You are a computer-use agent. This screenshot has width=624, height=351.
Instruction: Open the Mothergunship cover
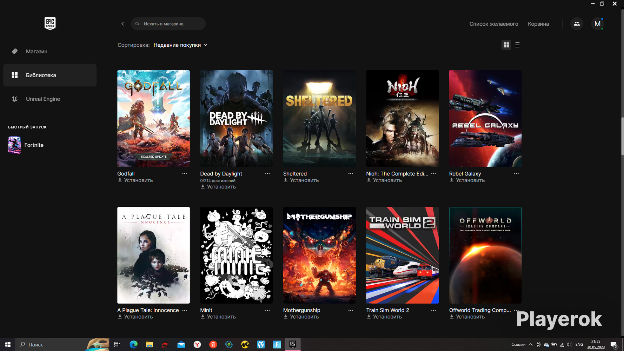319,255
